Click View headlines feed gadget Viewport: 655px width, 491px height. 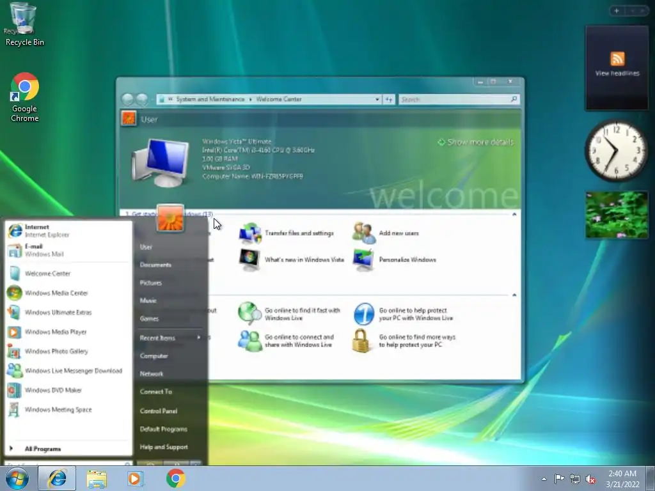point(617,68)
